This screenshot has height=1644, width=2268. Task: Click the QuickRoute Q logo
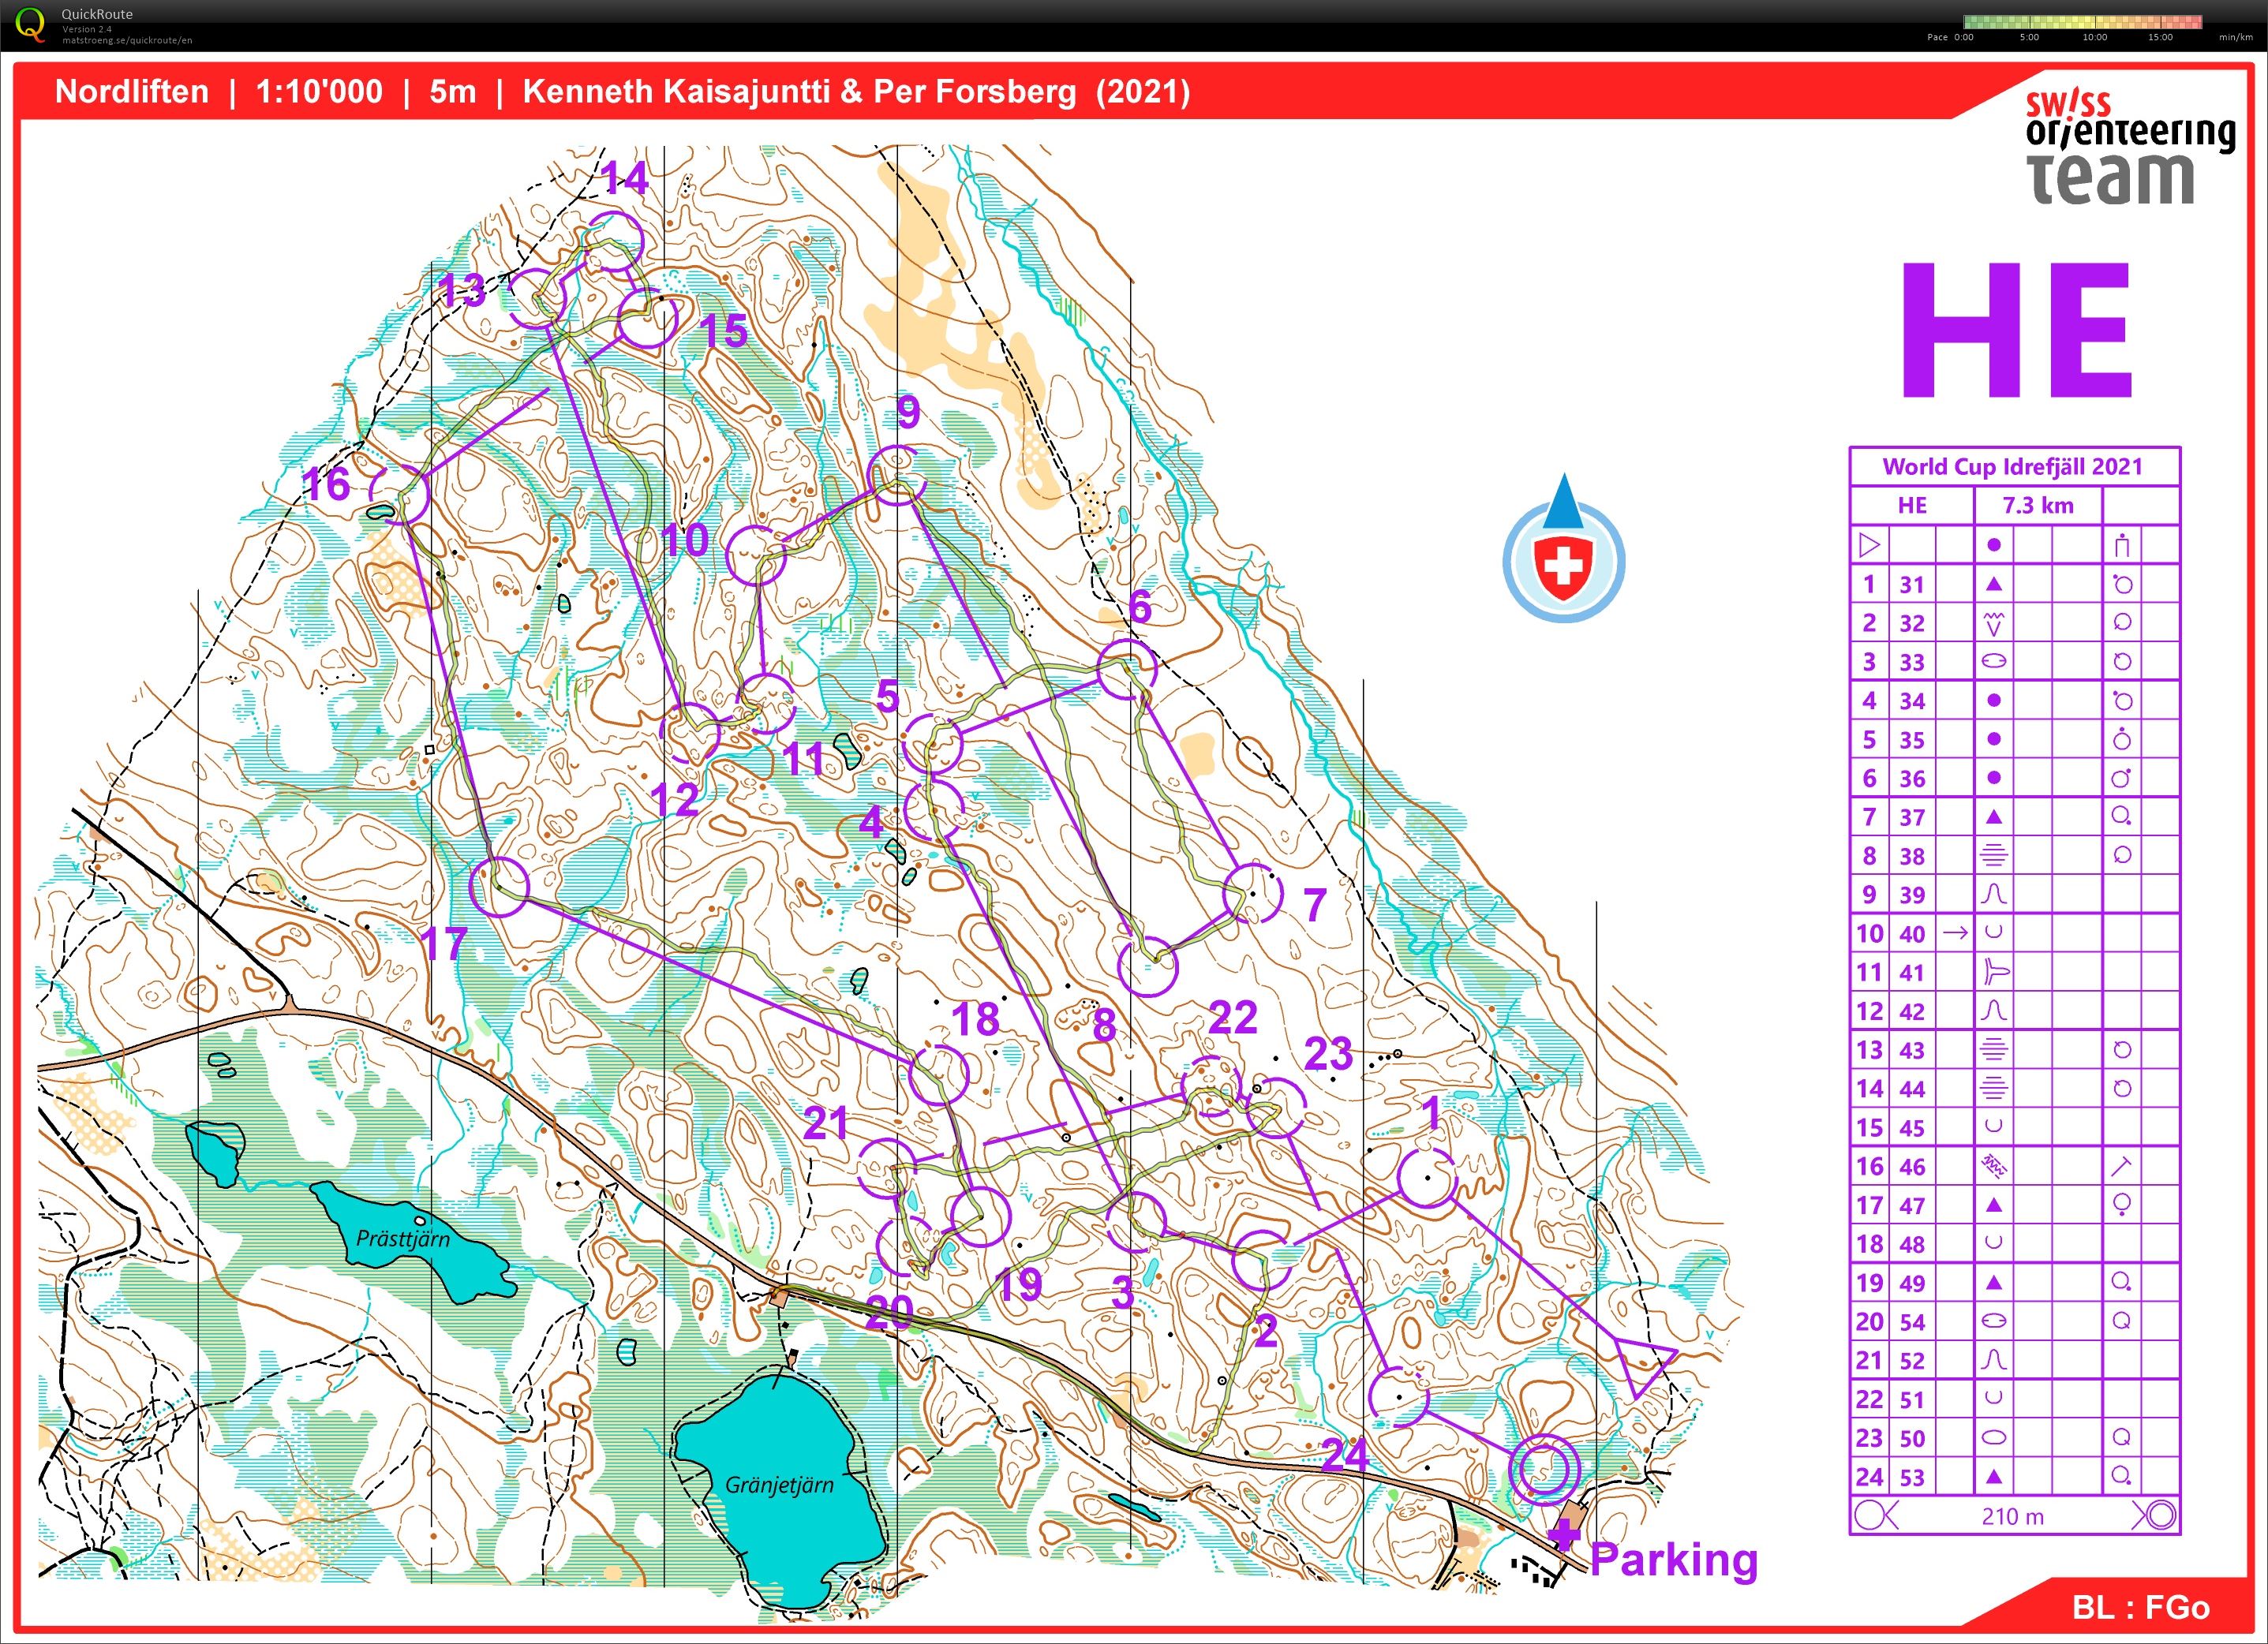[31, 25]
